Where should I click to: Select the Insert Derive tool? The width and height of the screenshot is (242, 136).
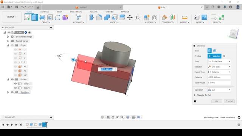tap(197, 17)
